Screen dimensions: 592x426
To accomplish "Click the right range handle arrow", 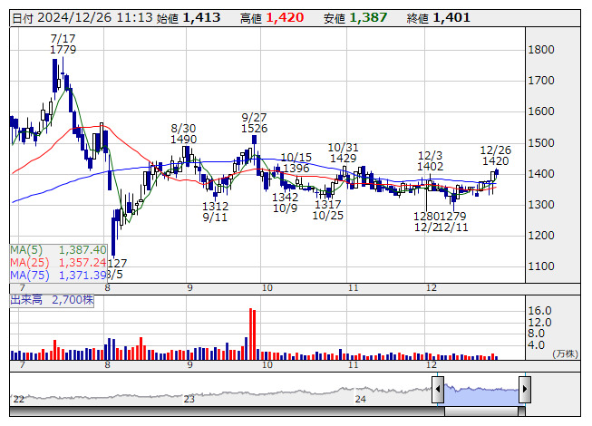I will click(x=524, y=391).
